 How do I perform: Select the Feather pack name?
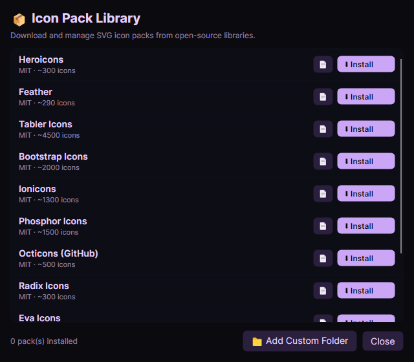click(36, 92)
